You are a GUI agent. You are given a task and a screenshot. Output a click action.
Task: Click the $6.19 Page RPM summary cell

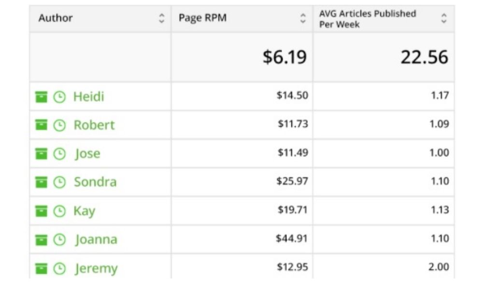click(284, 57)
